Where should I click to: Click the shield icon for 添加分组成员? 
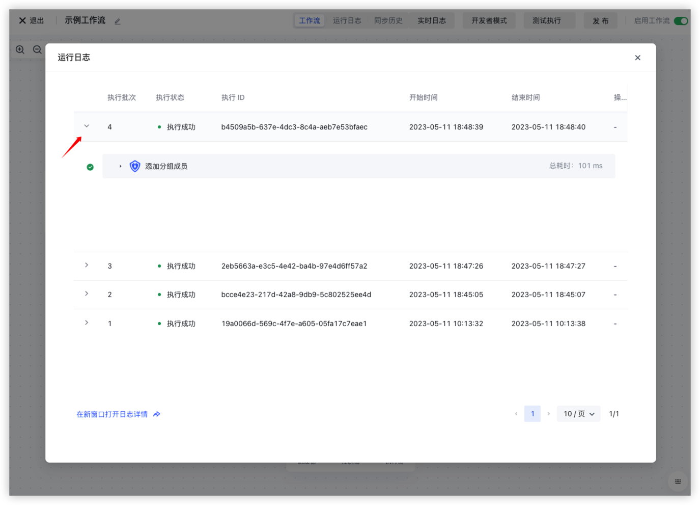[x=135, y=166]
